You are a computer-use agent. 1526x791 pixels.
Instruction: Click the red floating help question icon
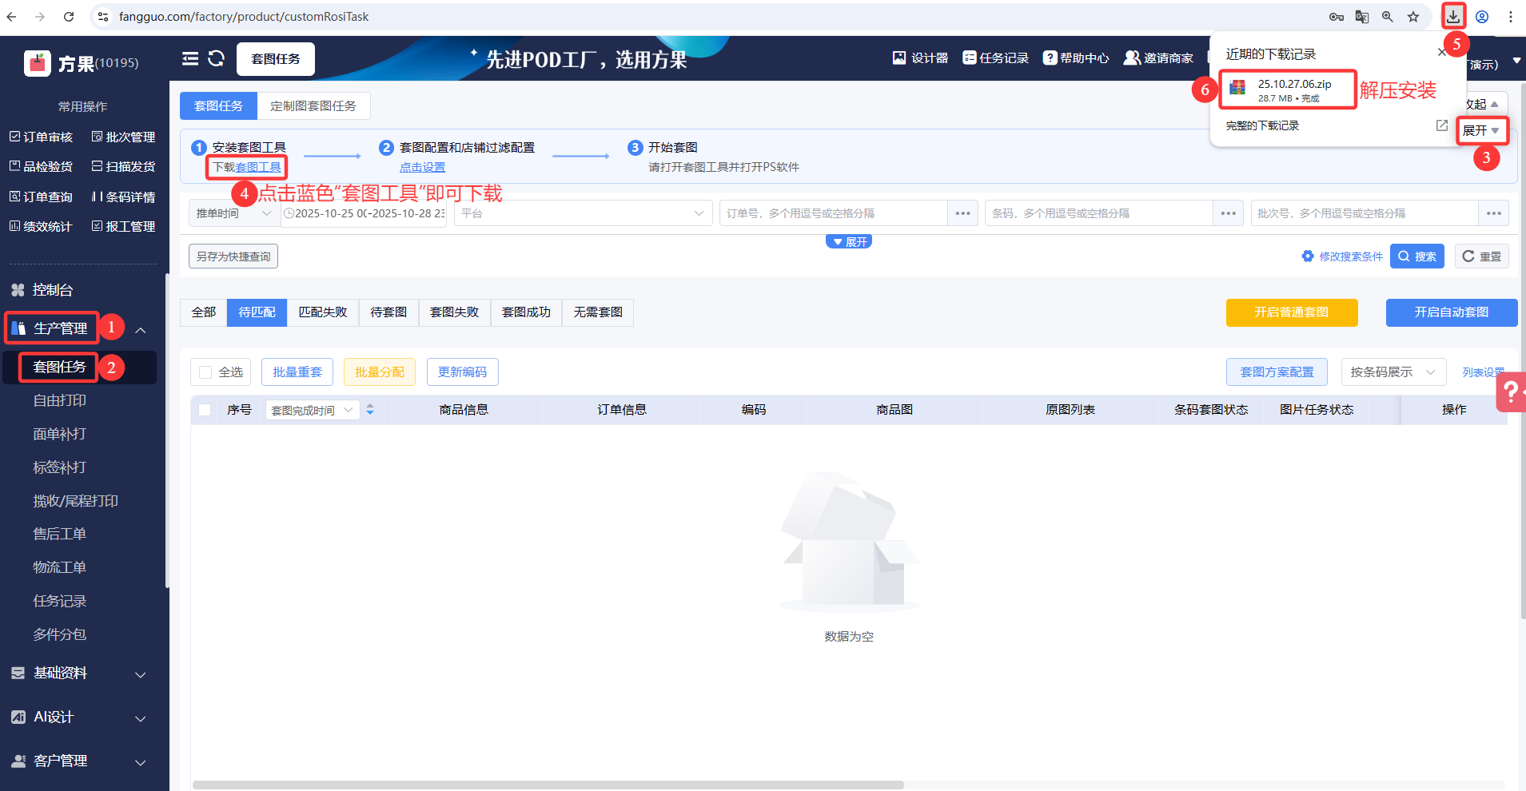tap(1511, 392)
